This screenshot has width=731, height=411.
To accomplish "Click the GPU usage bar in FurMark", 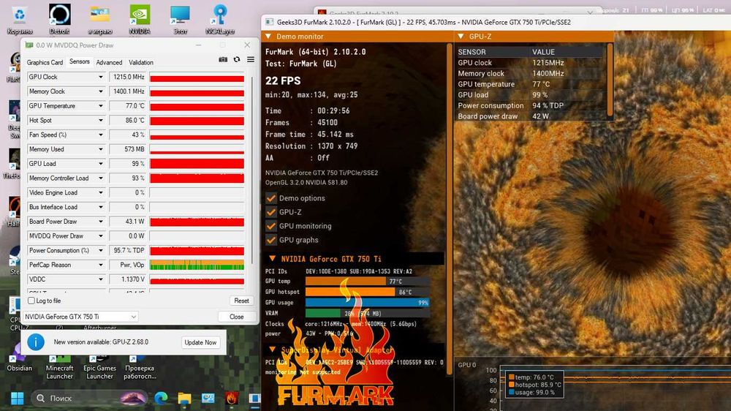I will (368, 303).
